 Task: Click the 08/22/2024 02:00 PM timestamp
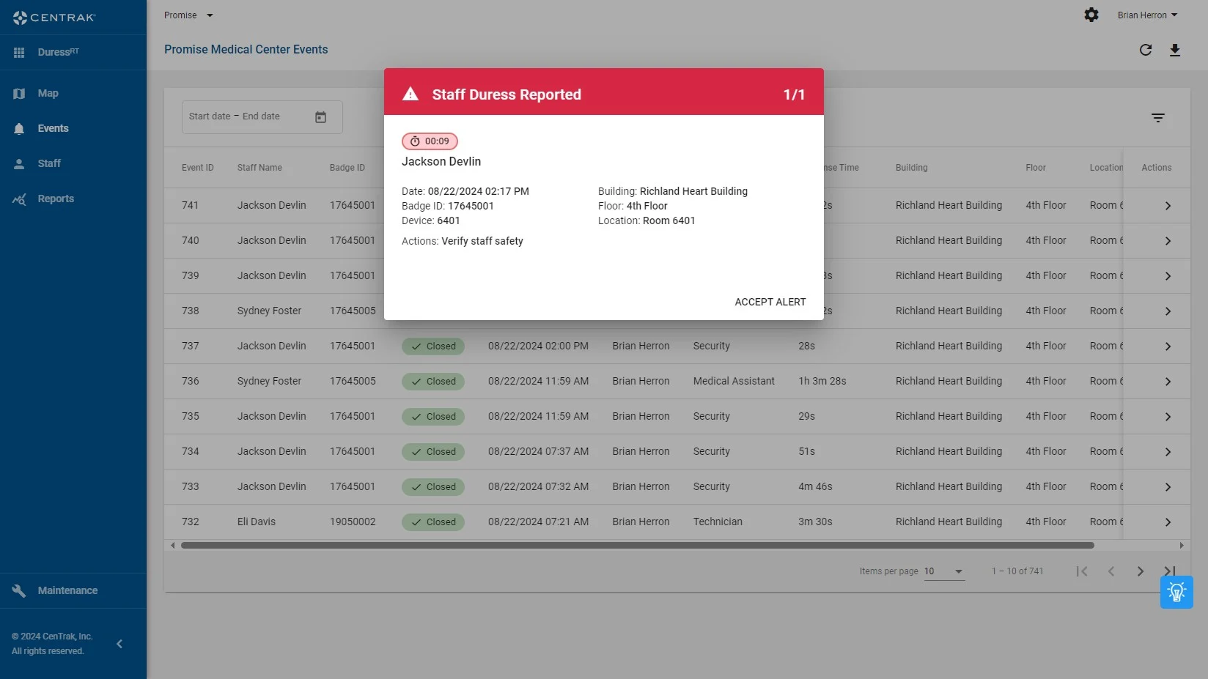click(x=538, y=346)
